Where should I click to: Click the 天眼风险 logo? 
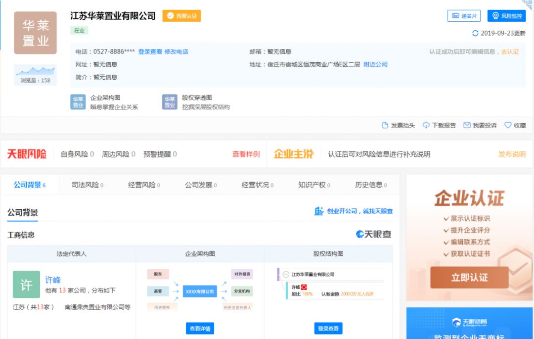[27, 154]
